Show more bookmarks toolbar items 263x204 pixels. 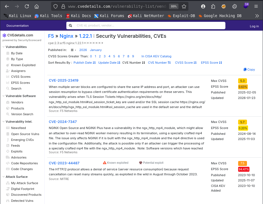point(257,16)
